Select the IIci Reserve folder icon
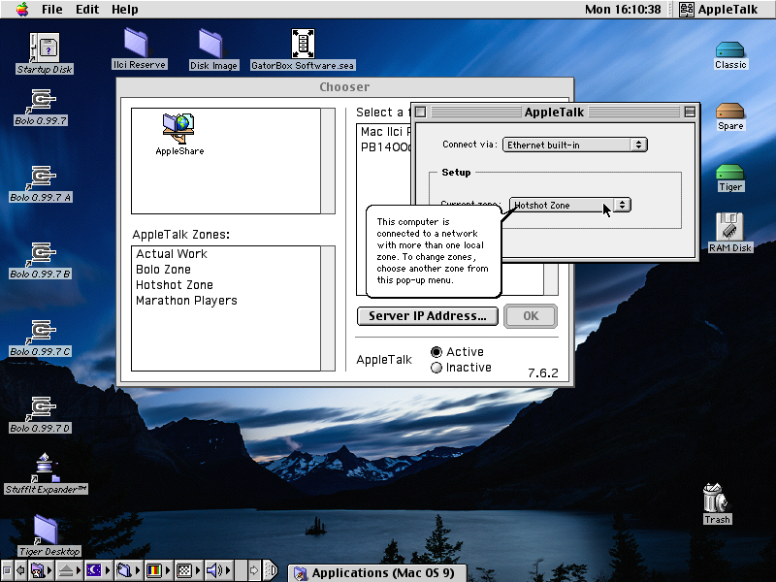Screen dimensions: 776x582 coord(136,43)
